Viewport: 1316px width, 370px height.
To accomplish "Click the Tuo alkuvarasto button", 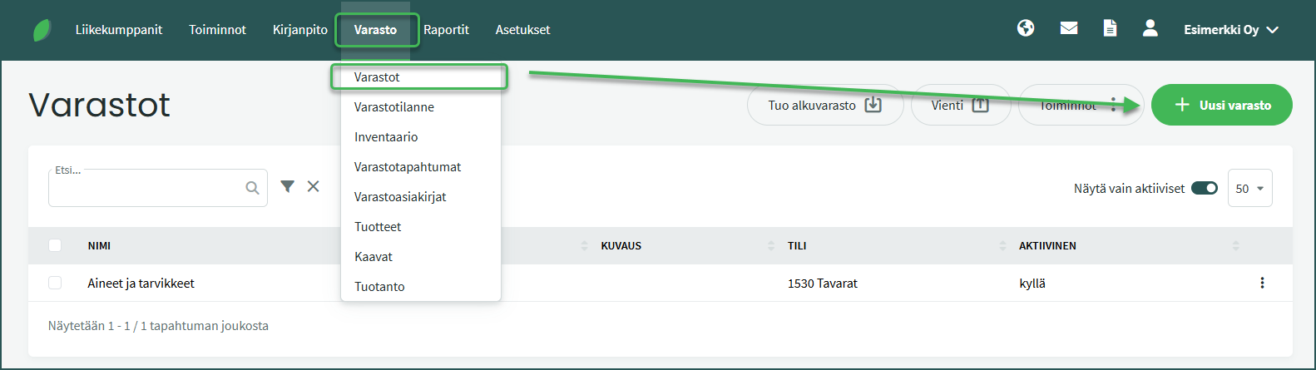I will 824,105.
